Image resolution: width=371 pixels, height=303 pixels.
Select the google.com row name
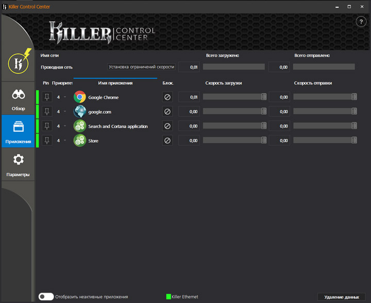(x=99, y=112)
